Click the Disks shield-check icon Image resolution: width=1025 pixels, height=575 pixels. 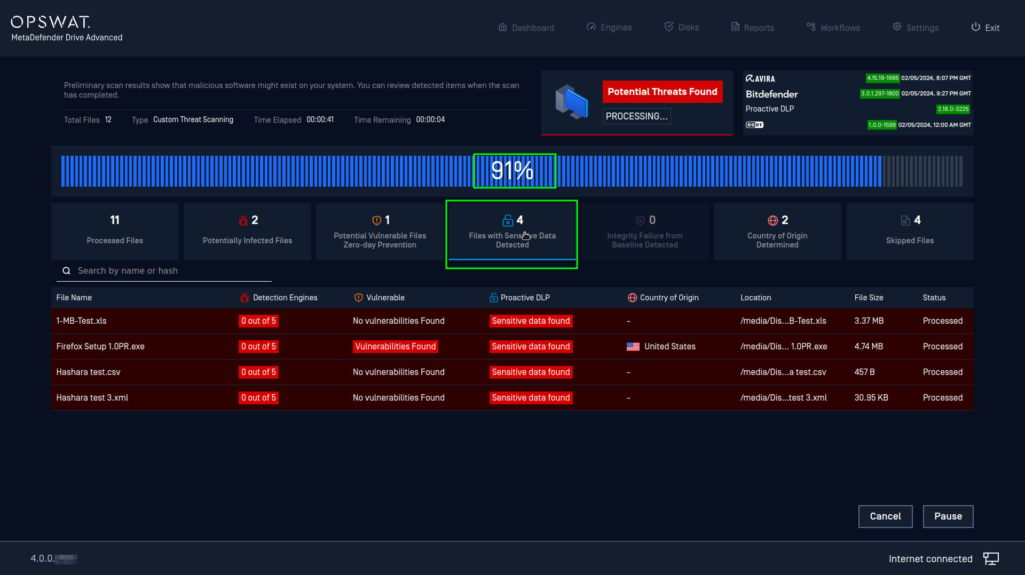click(x=669, y=27)
